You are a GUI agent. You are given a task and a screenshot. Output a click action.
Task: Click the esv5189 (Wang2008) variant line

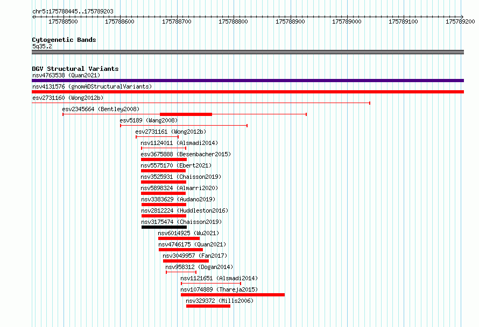click(184, 126)
